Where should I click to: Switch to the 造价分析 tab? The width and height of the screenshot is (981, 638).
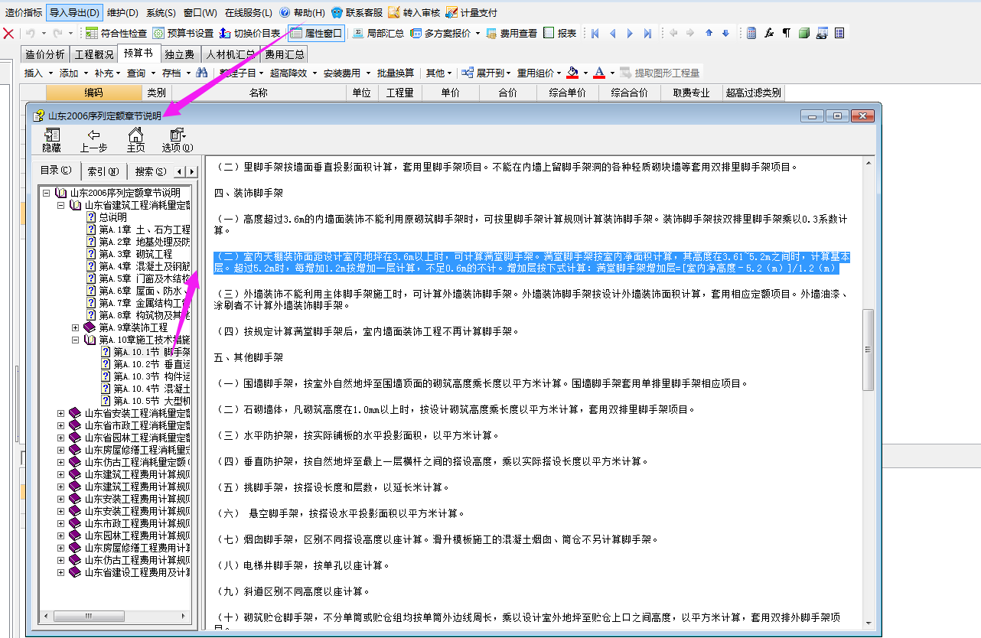[x=45, y=54]
